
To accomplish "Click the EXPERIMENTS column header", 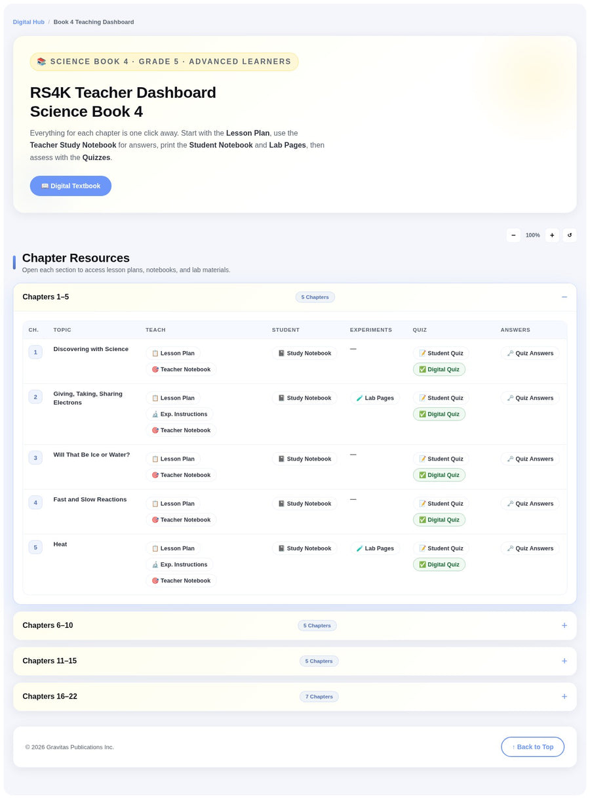I will [371, 330].
